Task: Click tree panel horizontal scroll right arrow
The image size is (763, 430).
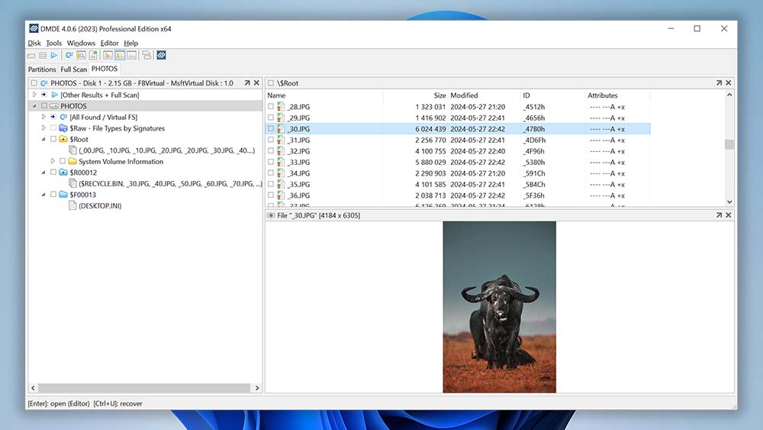Action: click(x=257, y=388)
